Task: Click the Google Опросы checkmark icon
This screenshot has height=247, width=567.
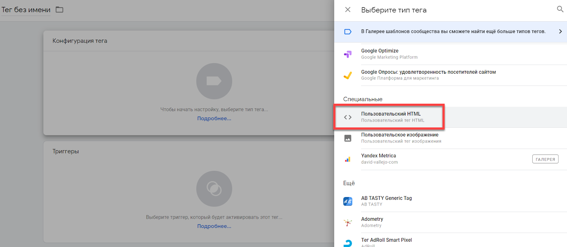Action: click(x=348, y=75)
